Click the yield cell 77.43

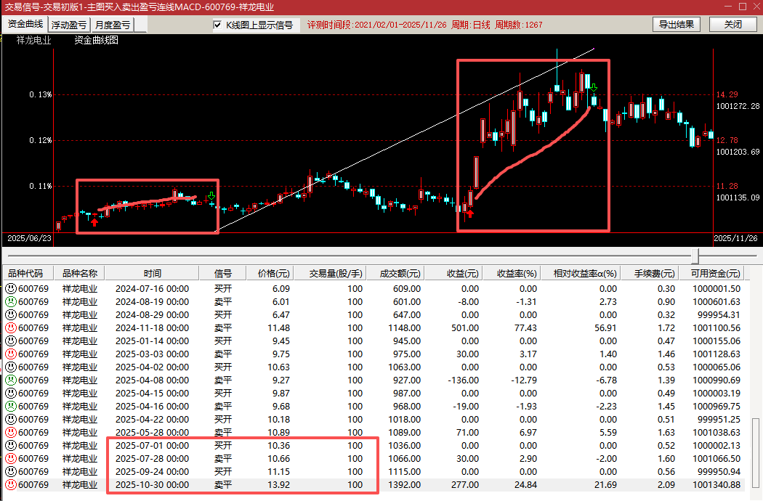(525, 328)
